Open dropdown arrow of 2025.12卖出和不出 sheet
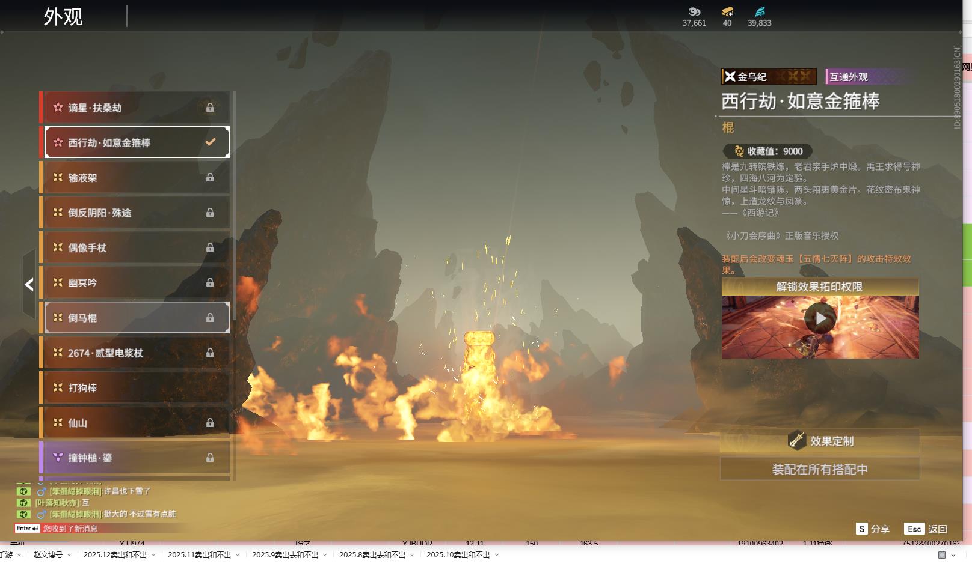This screenshot has width=972, height=564. point(153,555)
